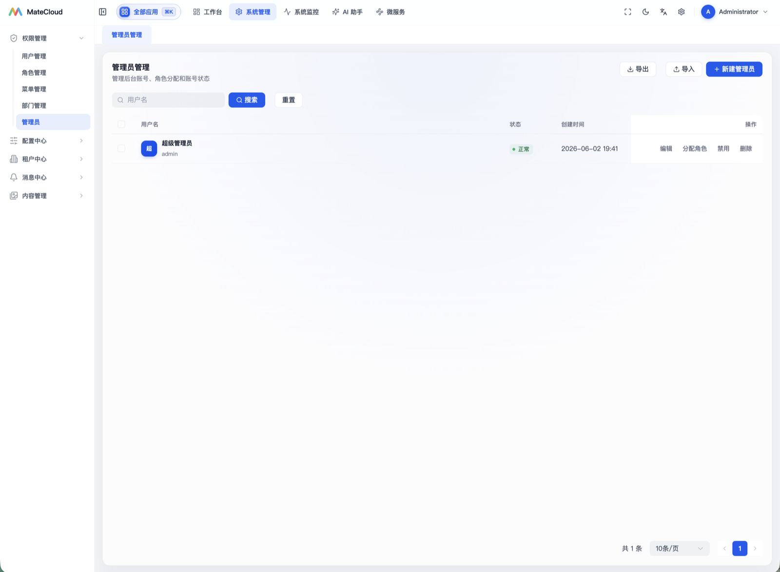Click the MateCloud logo icon
780x572 pixels.
click(15, 12)
